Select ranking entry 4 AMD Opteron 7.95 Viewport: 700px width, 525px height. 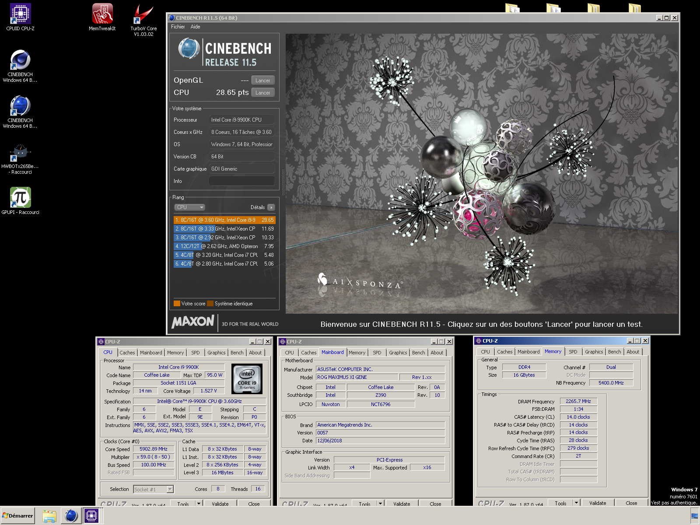[224, 246]
